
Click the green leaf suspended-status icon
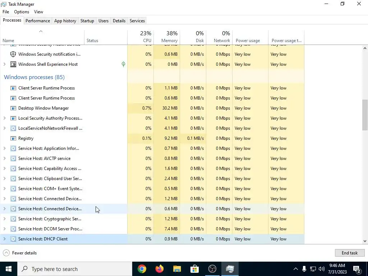124,64
